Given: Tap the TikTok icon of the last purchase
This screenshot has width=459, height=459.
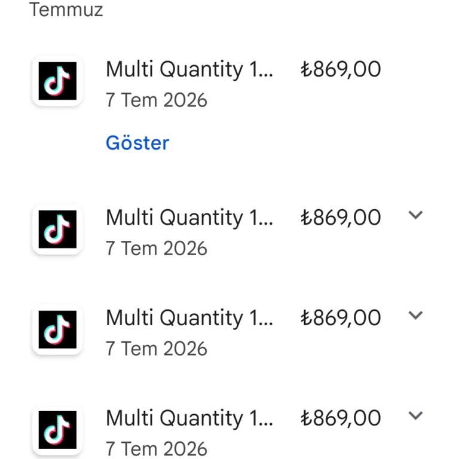Looking at the screenshot, I should [57, 430].
